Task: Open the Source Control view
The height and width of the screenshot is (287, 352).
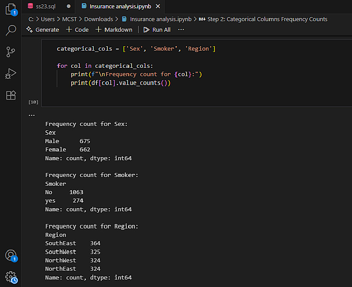Action: 11,52
